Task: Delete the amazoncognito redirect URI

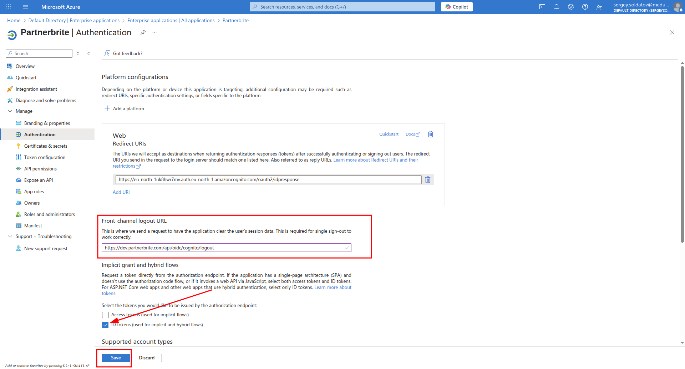Action: click(428, 180)
